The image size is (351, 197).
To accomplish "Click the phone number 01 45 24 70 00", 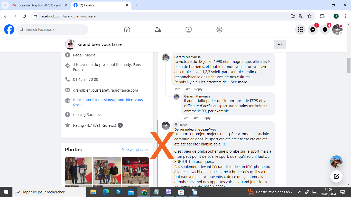I will [86, 80].
